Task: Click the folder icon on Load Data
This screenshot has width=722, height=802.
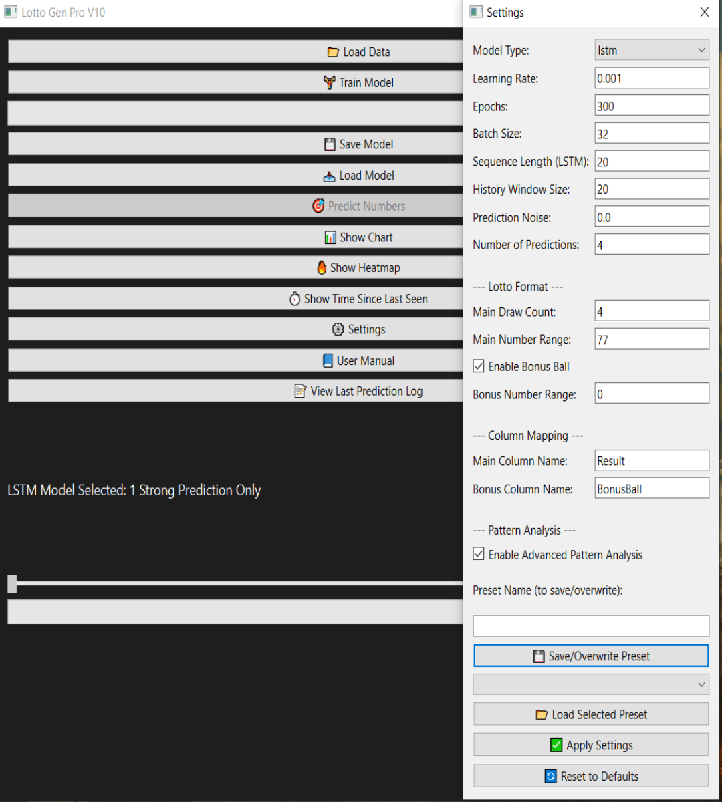Action: pyautogui.click(x=333, y=52)
